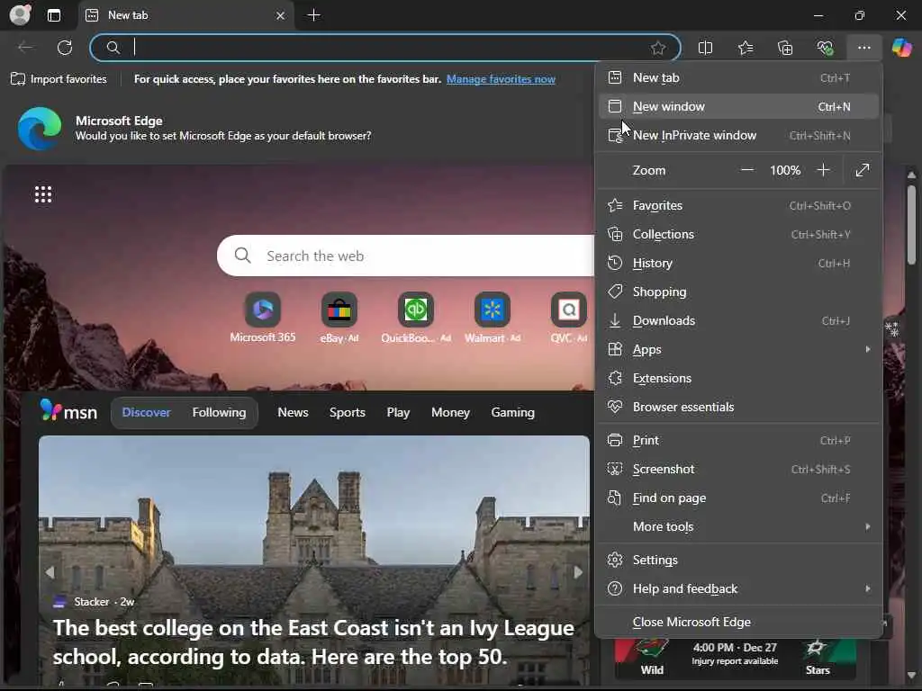Add this page to favorites star

pyautogui.click(x=658, y=48)
